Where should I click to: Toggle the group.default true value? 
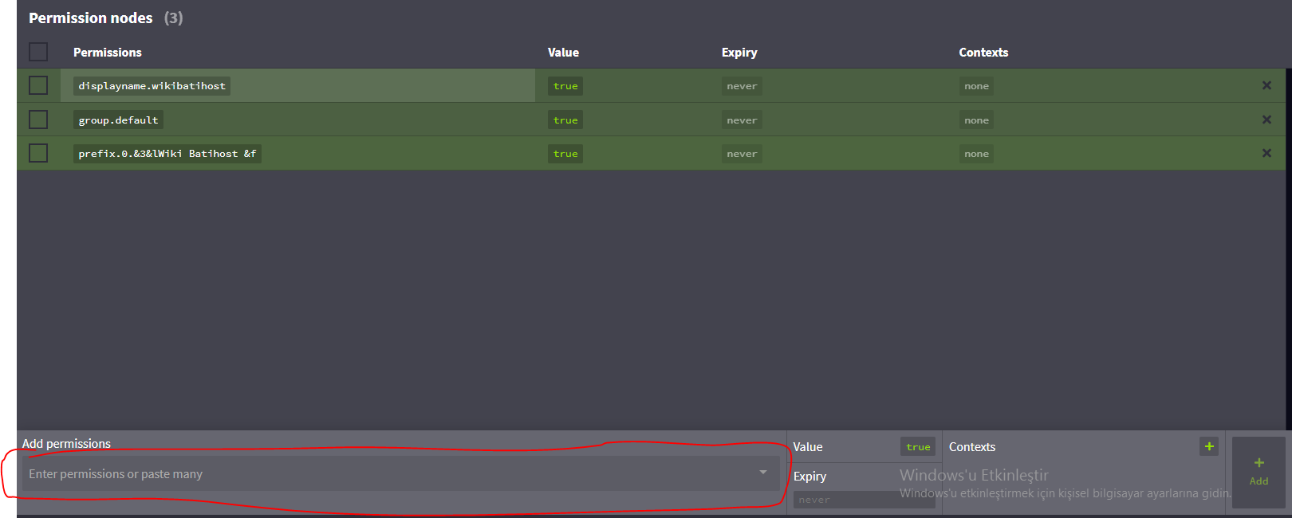[565, 120]
